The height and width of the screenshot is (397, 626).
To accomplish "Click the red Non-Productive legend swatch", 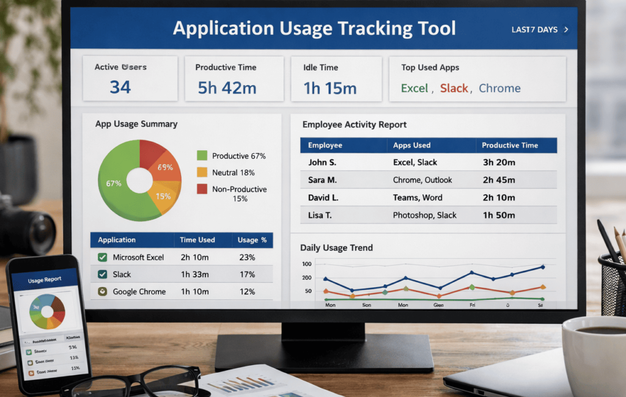I will (202, 189).
